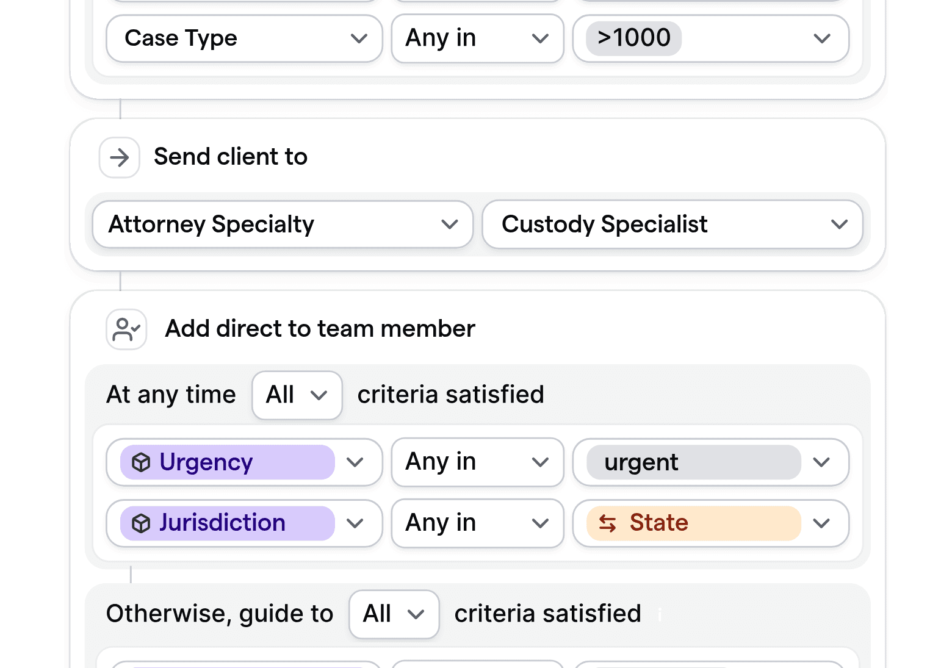The width and height of the screenshot is (952, 668).
Task: Click the cube icon on the Urgency chip
Action: point(142,462)
